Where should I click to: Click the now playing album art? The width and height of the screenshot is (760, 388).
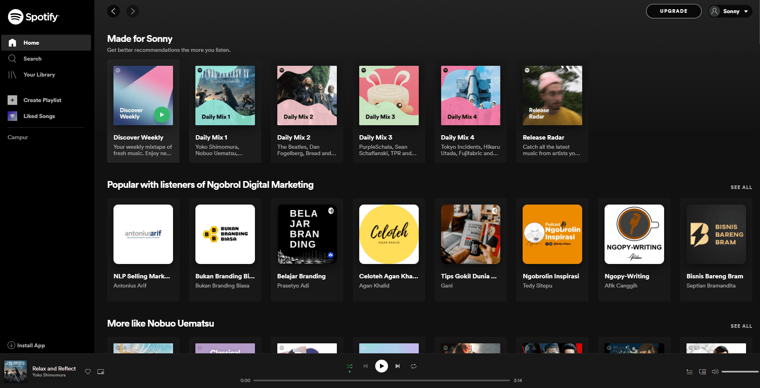(x=16, y=372)
